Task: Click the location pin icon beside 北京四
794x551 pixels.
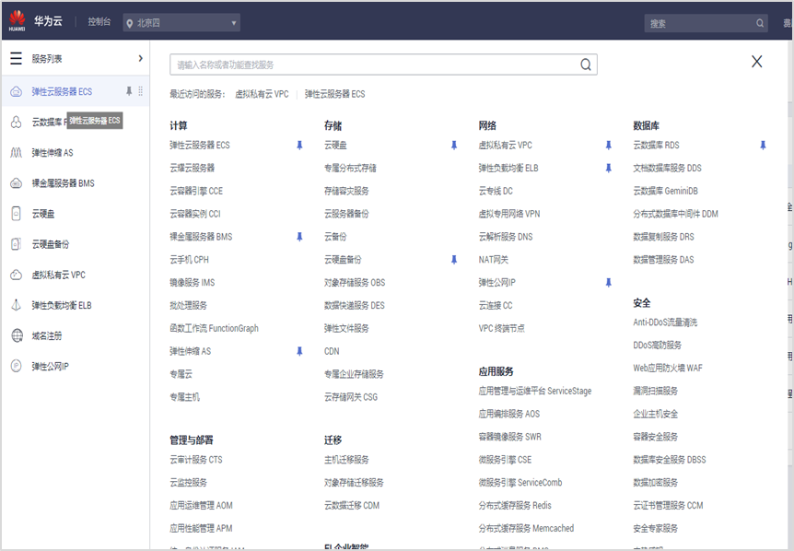Action: point(130,23)
